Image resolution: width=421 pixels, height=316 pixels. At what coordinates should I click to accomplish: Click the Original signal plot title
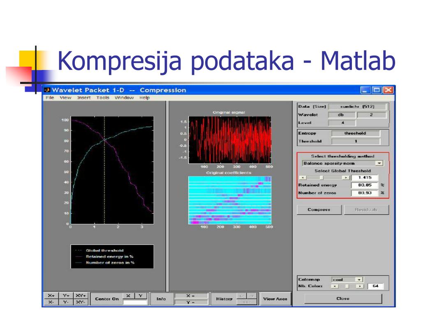[229, 112]
